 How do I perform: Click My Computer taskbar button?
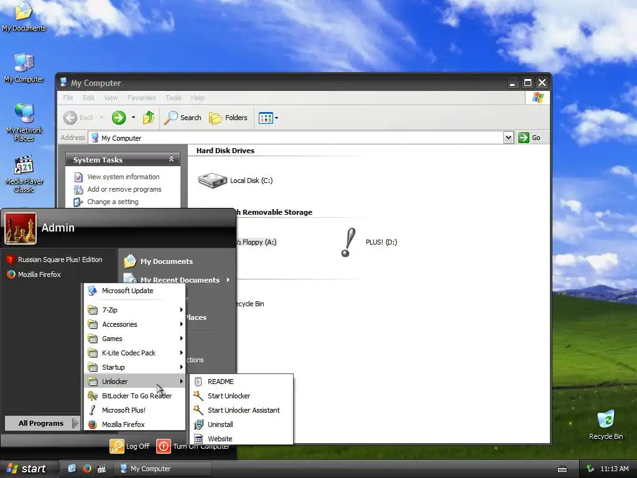[162, 469]
